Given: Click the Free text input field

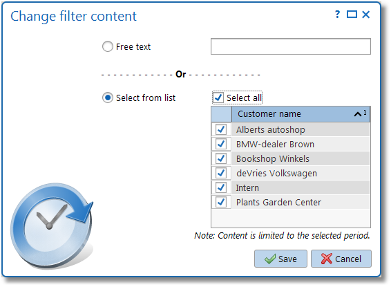Looking at the screenshot, I should click(x=291, y=46).
